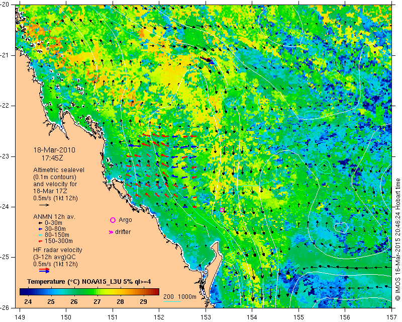The width and height of the screenshot is (402, 322).
Task: Click the '30-80m' depth label
Action: pyautogui.click(x=55, y=229)
